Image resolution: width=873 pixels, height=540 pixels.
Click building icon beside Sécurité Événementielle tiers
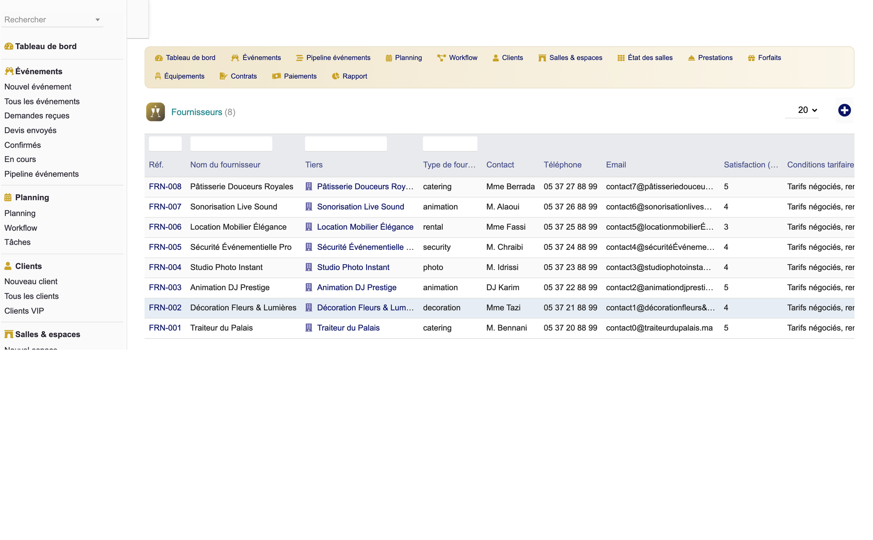pos(309,247)
